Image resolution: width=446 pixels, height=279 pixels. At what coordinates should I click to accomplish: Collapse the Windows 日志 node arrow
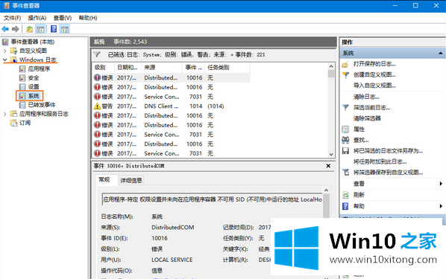tap(4, 60)
